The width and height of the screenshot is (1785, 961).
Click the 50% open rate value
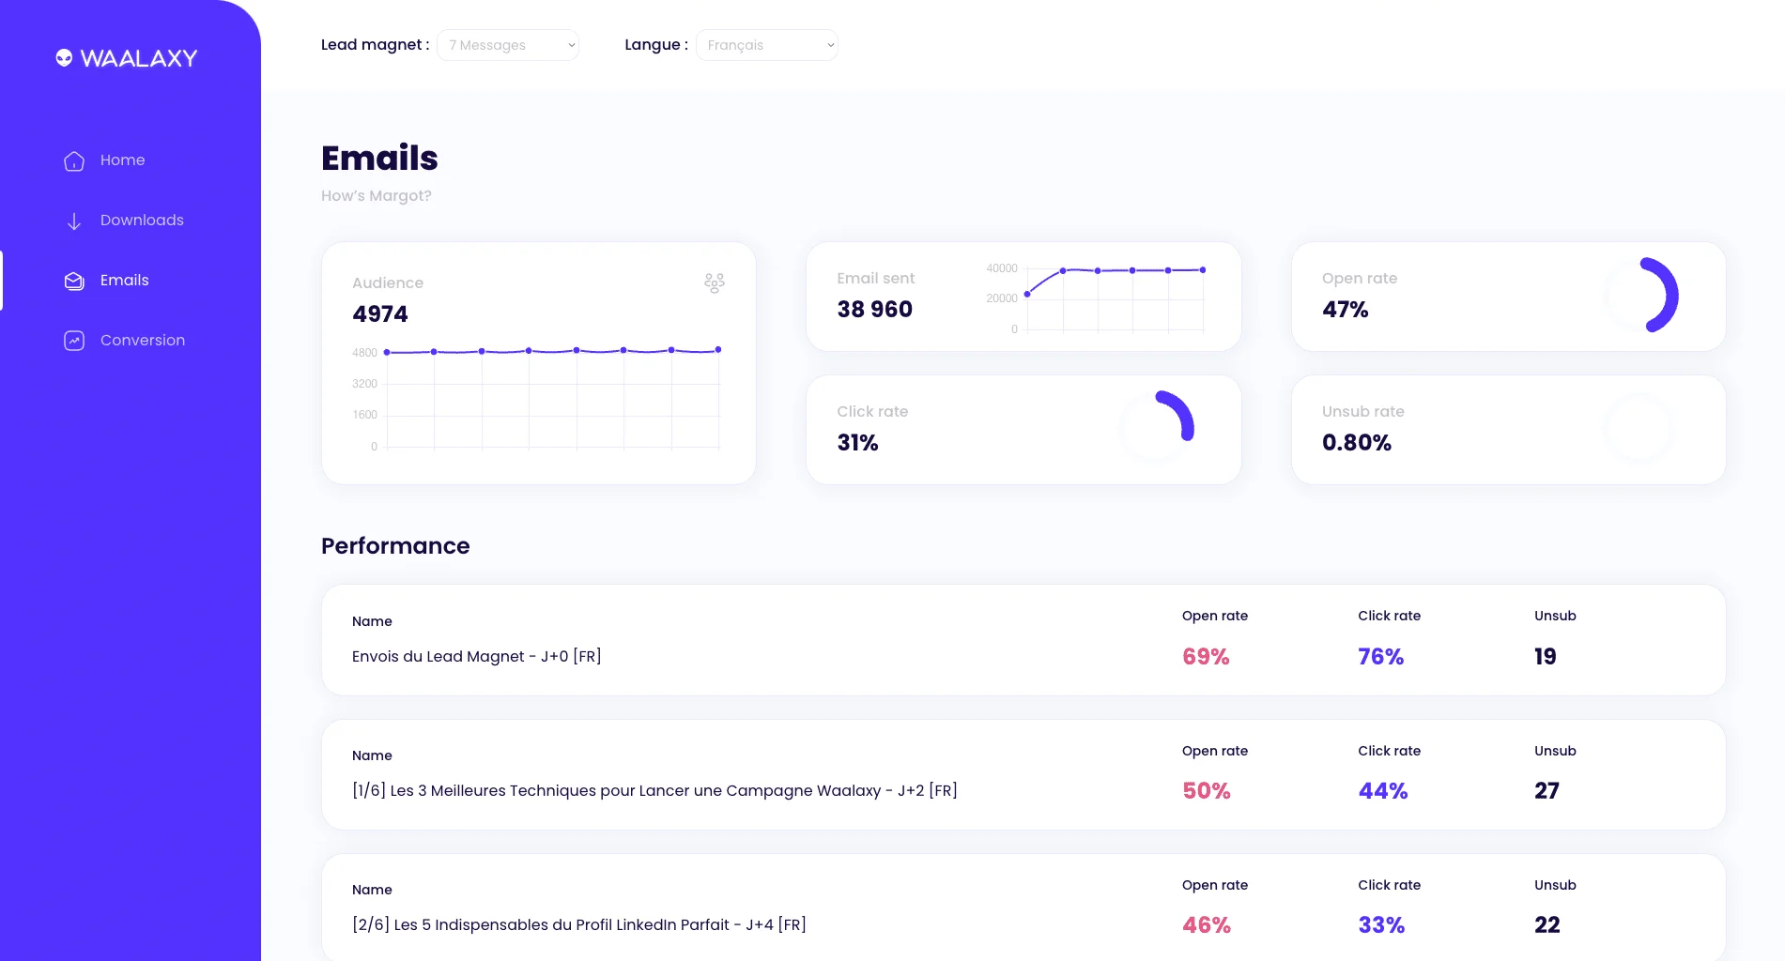[x=1207, y=791]
